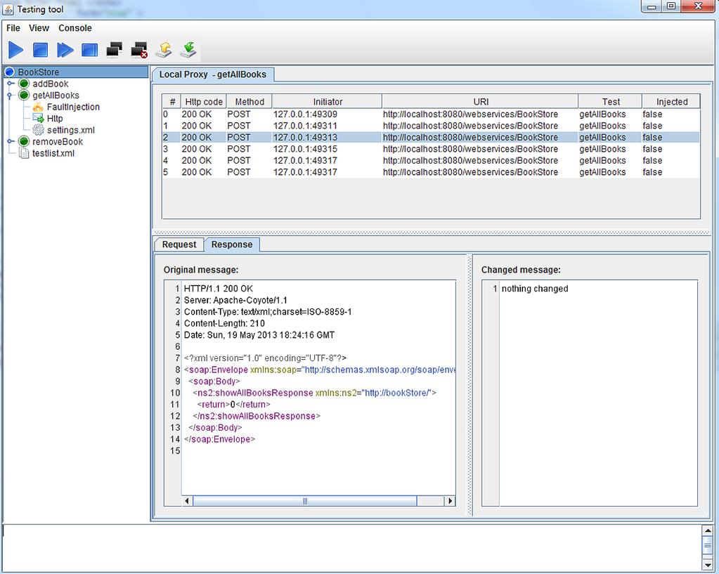Click the green circle icon beside getAllBooks
719x574 pixels.
[x=24, y=96]
